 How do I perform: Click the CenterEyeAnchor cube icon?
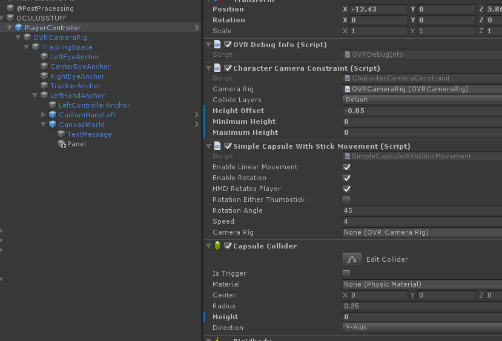pos(44,67)
